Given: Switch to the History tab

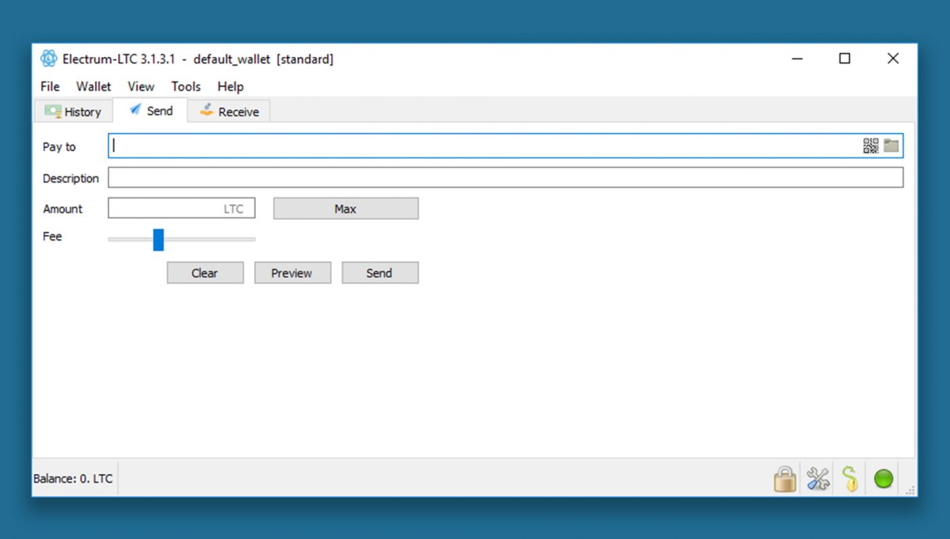Looking at the screenshot, I should coord(73,112).
